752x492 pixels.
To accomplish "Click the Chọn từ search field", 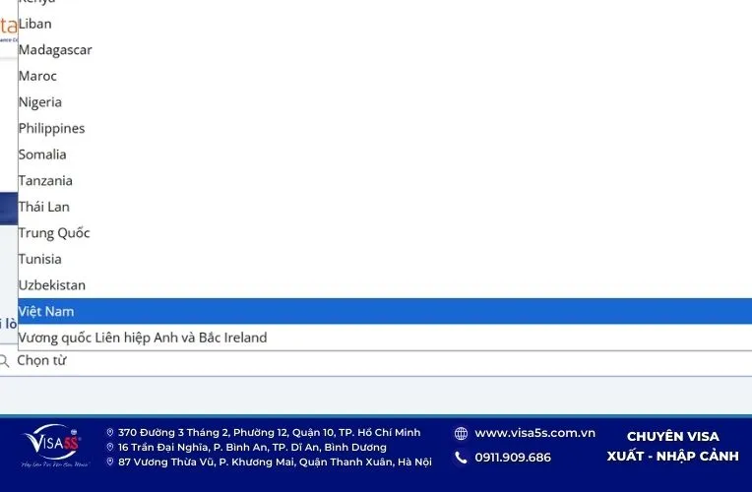I will (x=376, y=363).
